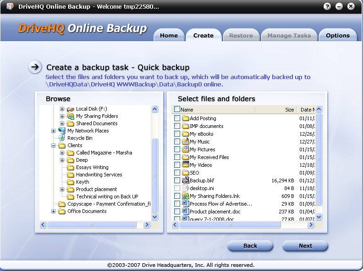
Task: Click the desktop.ini file icon
Action: pos(186,188)
